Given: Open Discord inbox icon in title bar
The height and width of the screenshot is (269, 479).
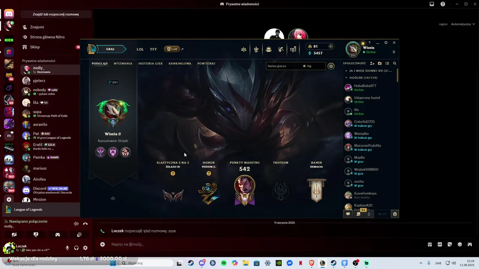Looking at the screenshot, I should (x=432, y=4).
